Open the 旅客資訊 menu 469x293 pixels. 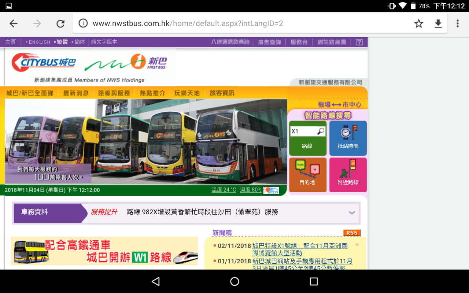pos(222,93)
